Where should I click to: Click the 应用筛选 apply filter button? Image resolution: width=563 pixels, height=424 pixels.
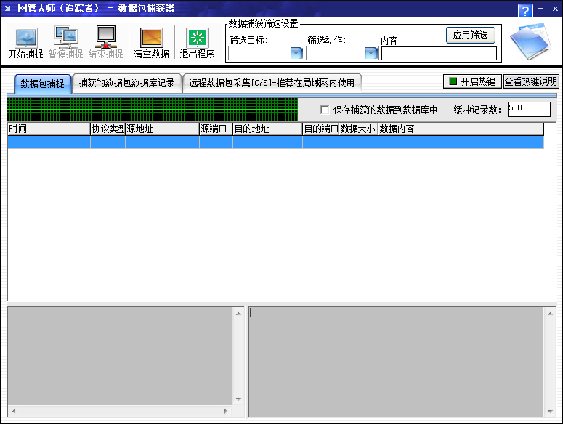click(470, 35)
